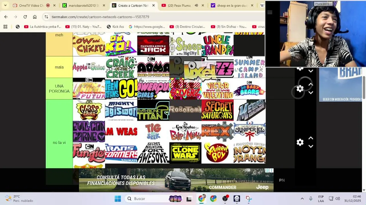366x205 pixels.
Task: Open hamburger menu on webcam overlay
Action: (x=270, y=12)
